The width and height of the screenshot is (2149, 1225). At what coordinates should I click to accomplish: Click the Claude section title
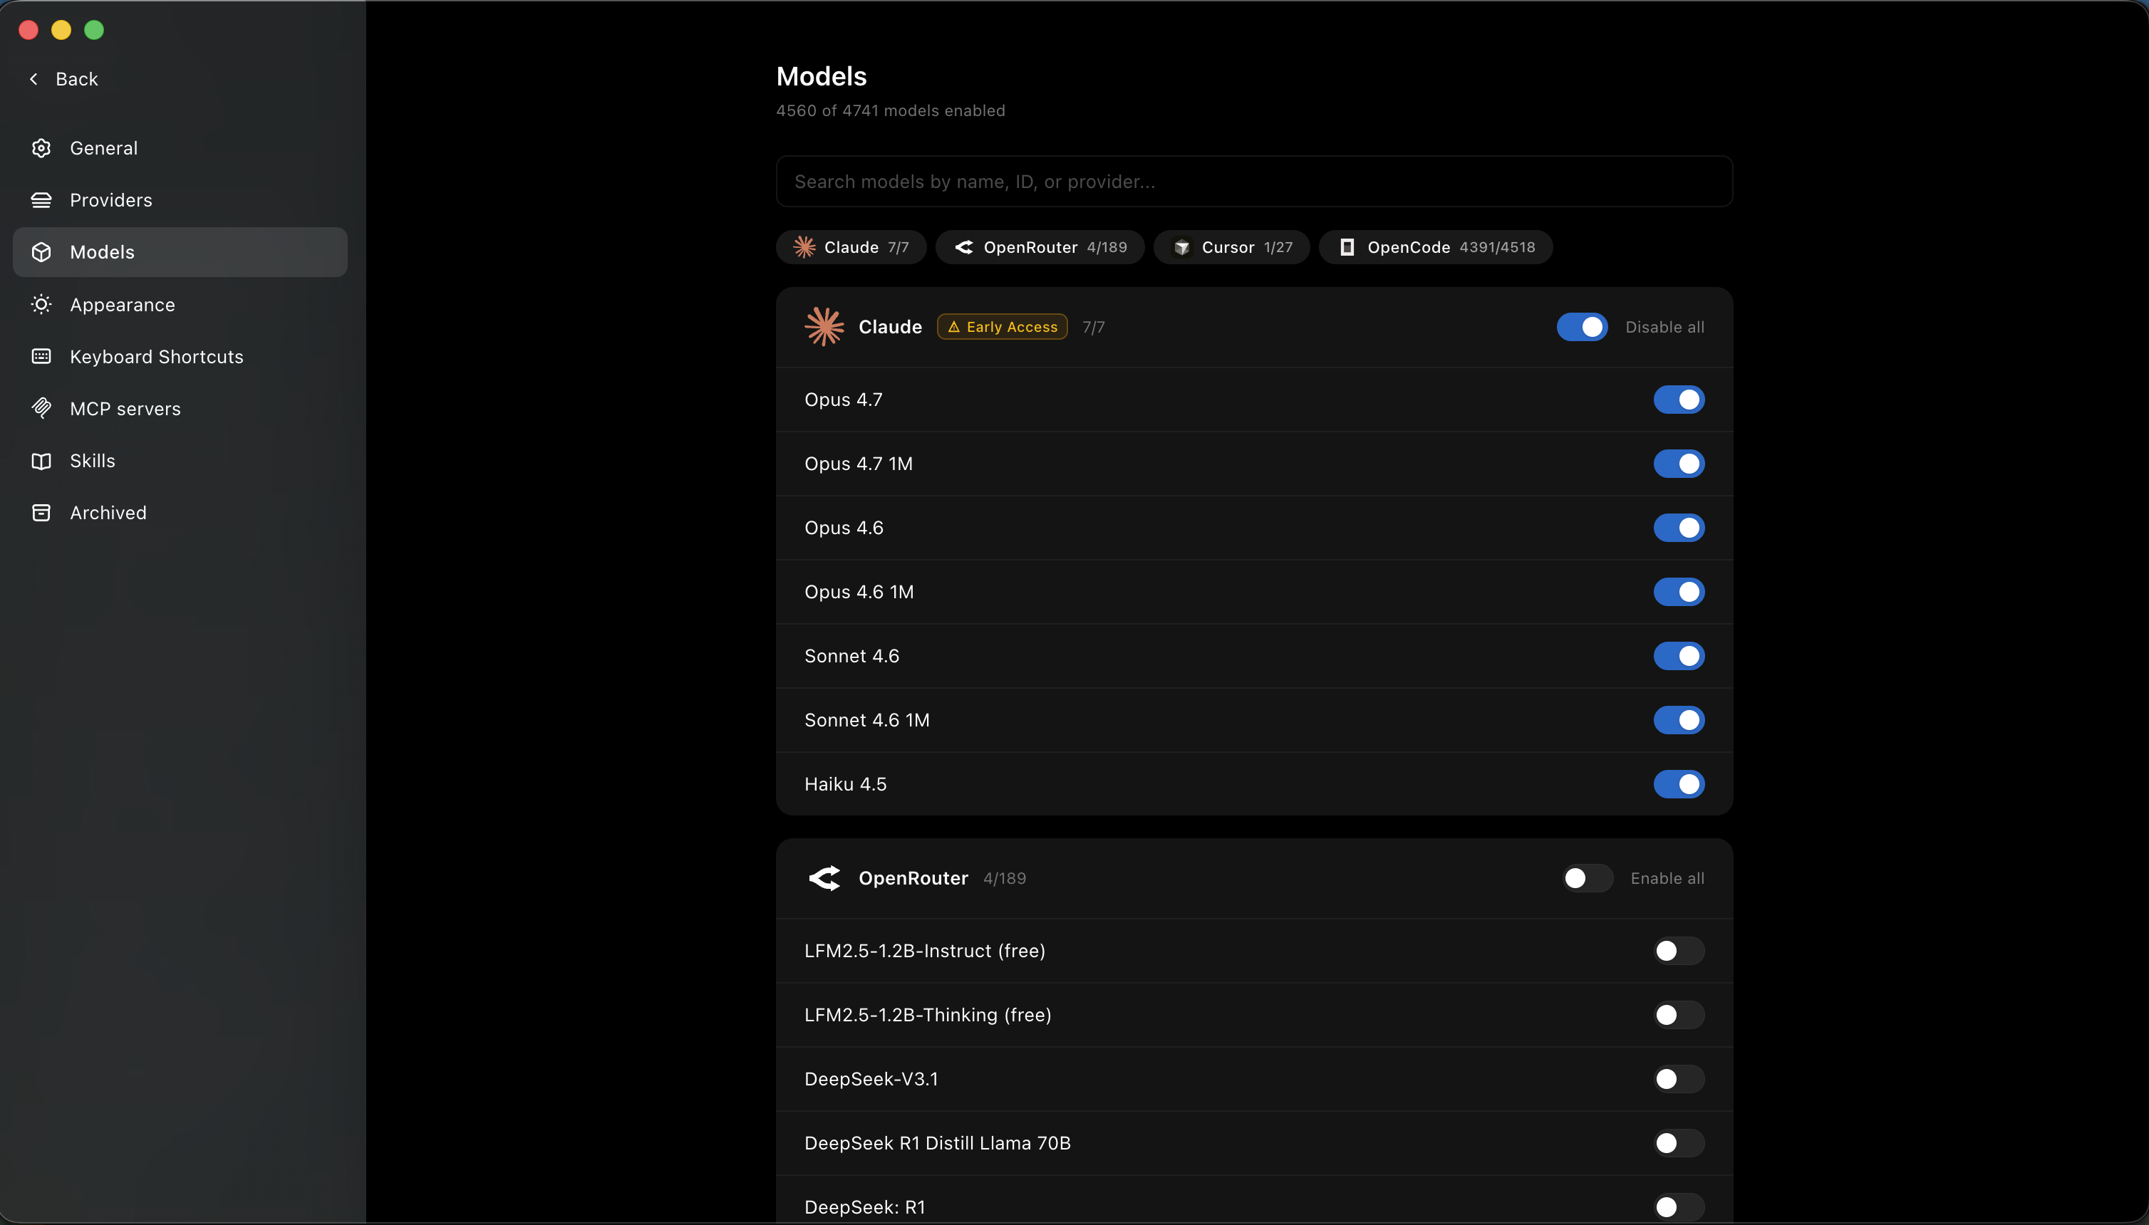pos(890,326)
